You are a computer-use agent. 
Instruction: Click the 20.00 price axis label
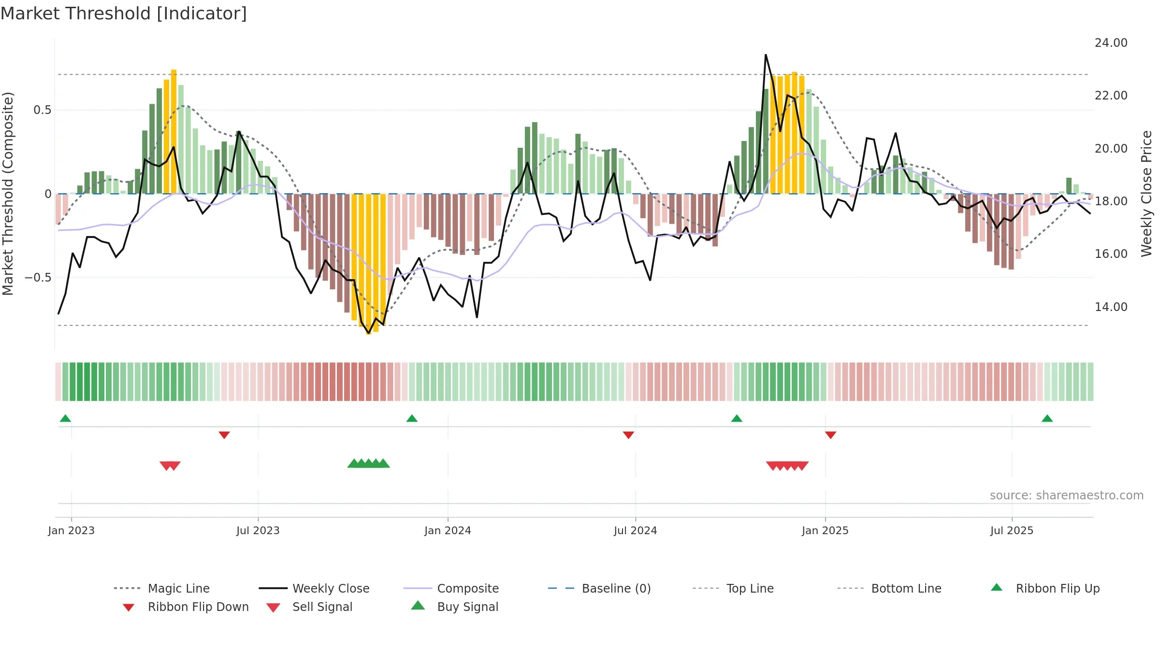1111,149
